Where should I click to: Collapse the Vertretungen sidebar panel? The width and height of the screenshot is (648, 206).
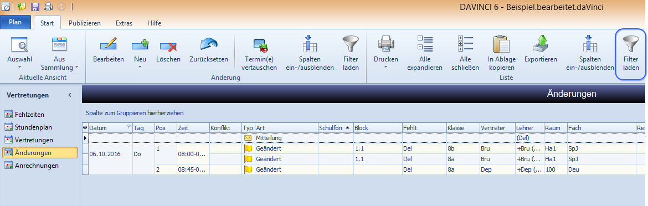pos(69,95)
